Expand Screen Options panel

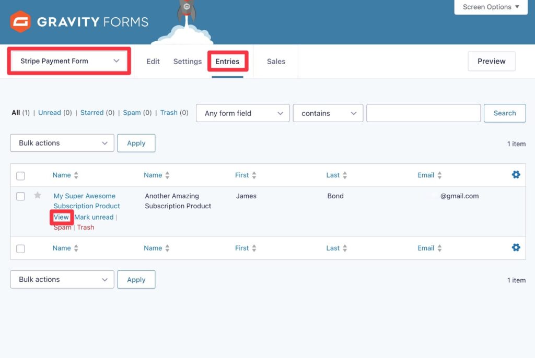pos(491,7)
